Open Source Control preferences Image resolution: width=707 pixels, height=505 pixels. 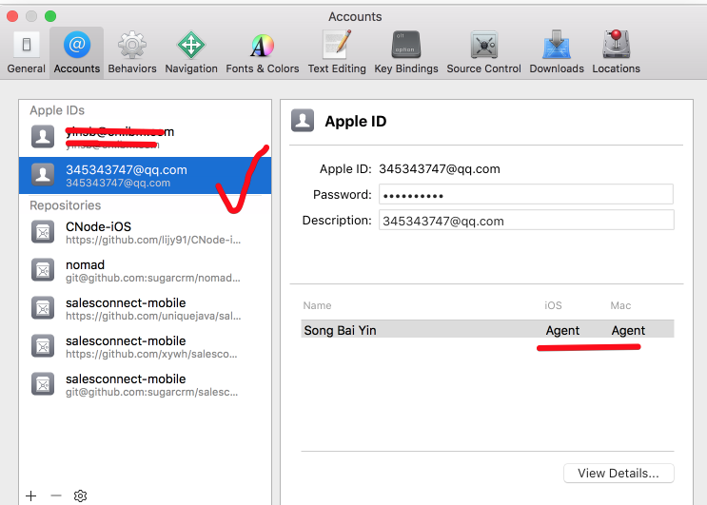[x=483, y=52]
